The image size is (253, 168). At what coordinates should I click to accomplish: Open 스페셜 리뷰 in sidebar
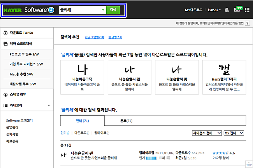click(x=18, y=95)
